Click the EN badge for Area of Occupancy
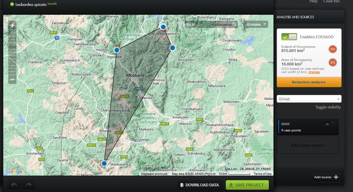 (333, 62)
